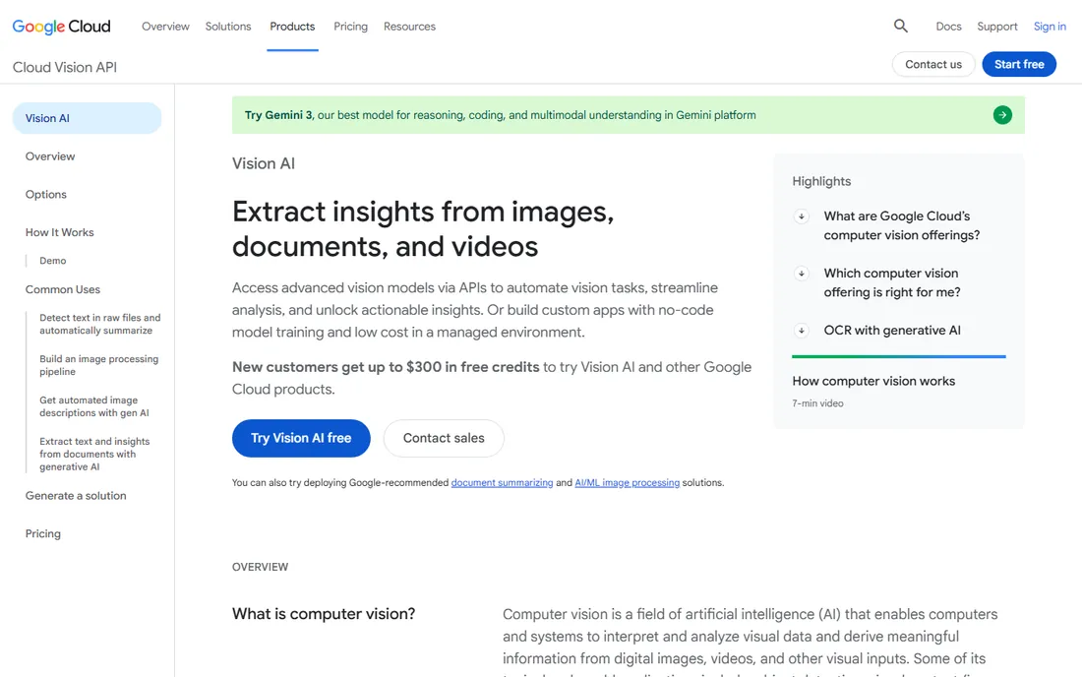The height and width of the screenshot is (677, 1082).
Task: Select Common Uses in the sidebar
Action: point(63,290)
